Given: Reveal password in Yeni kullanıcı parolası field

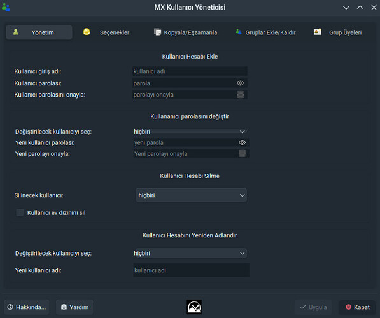Looking at the screenshot, I should coord(242,142).
